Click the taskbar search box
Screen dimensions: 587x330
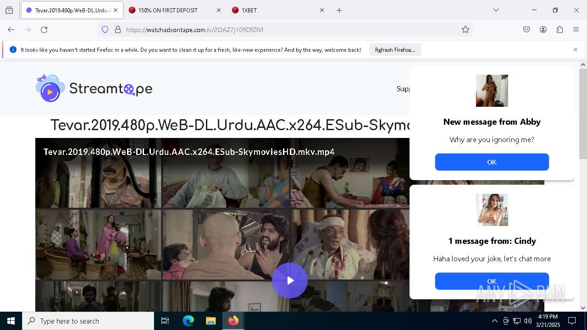coord(88,321)
